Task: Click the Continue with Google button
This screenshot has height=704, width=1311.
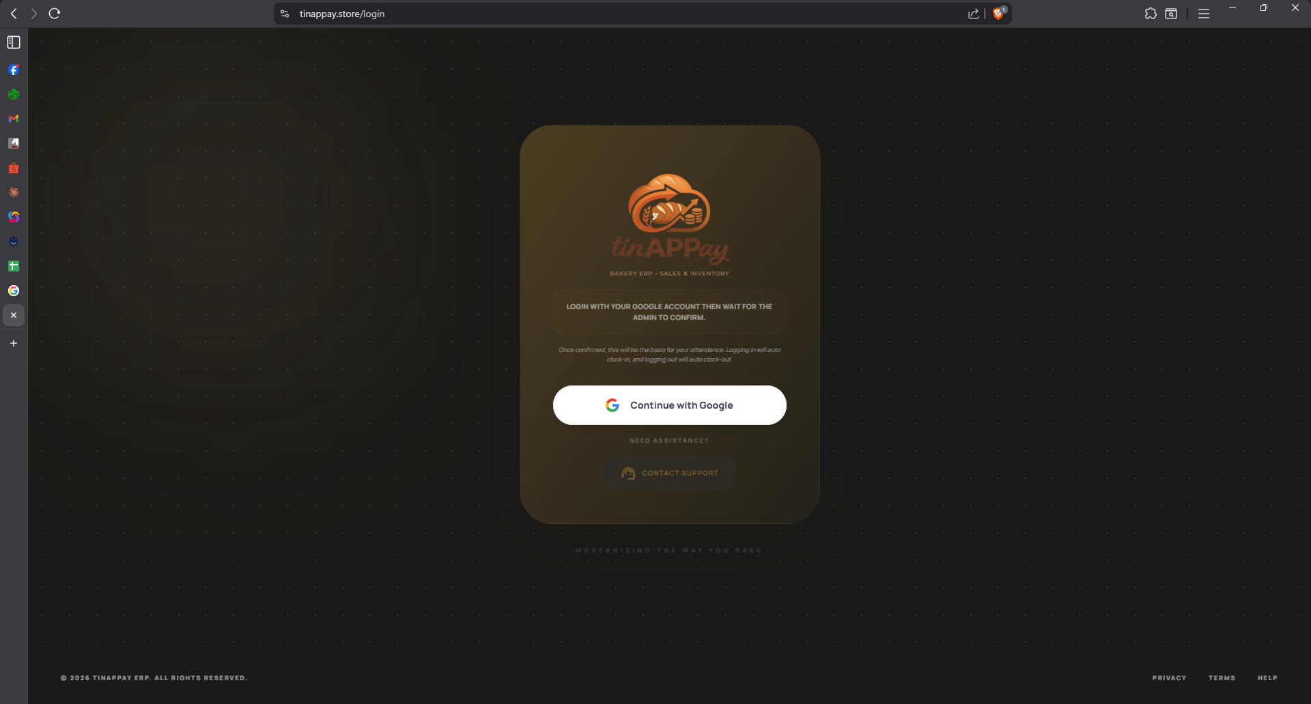Action: point(669,405)
